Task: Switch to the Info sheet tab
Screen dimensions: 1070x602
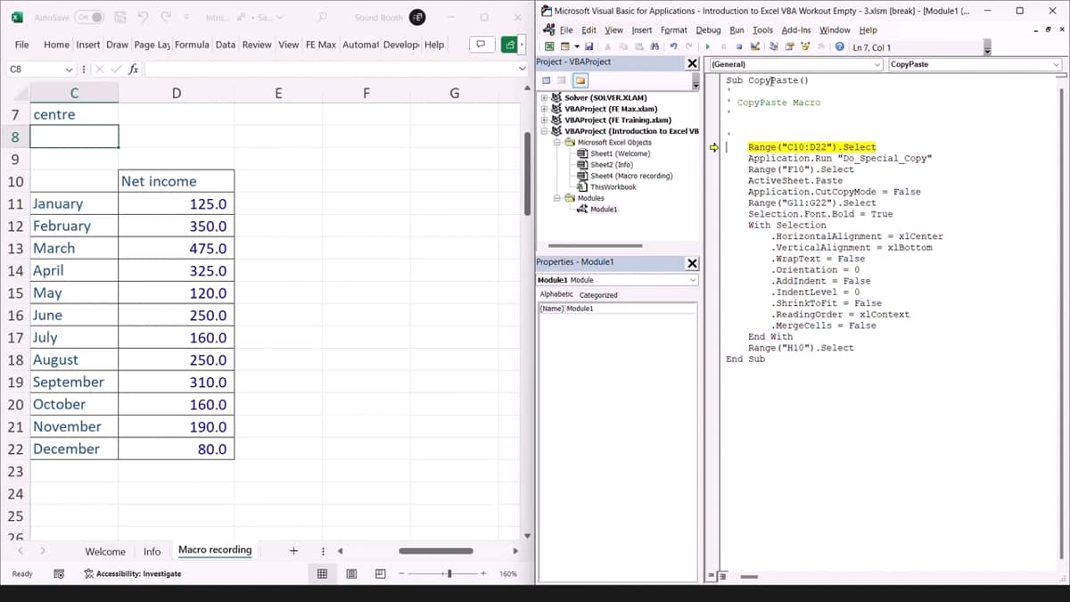Action: point(152,551)
